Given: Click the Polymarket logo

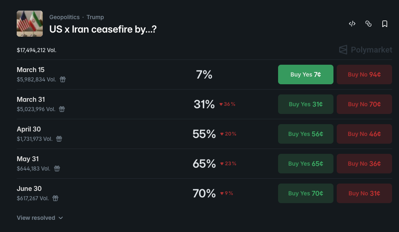Looking at the screenshot, I should coord(366,50).
